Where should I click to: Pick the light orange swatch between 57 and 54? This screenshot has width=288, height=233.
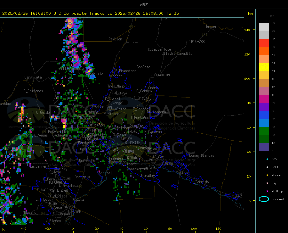[x=264, y=59]
